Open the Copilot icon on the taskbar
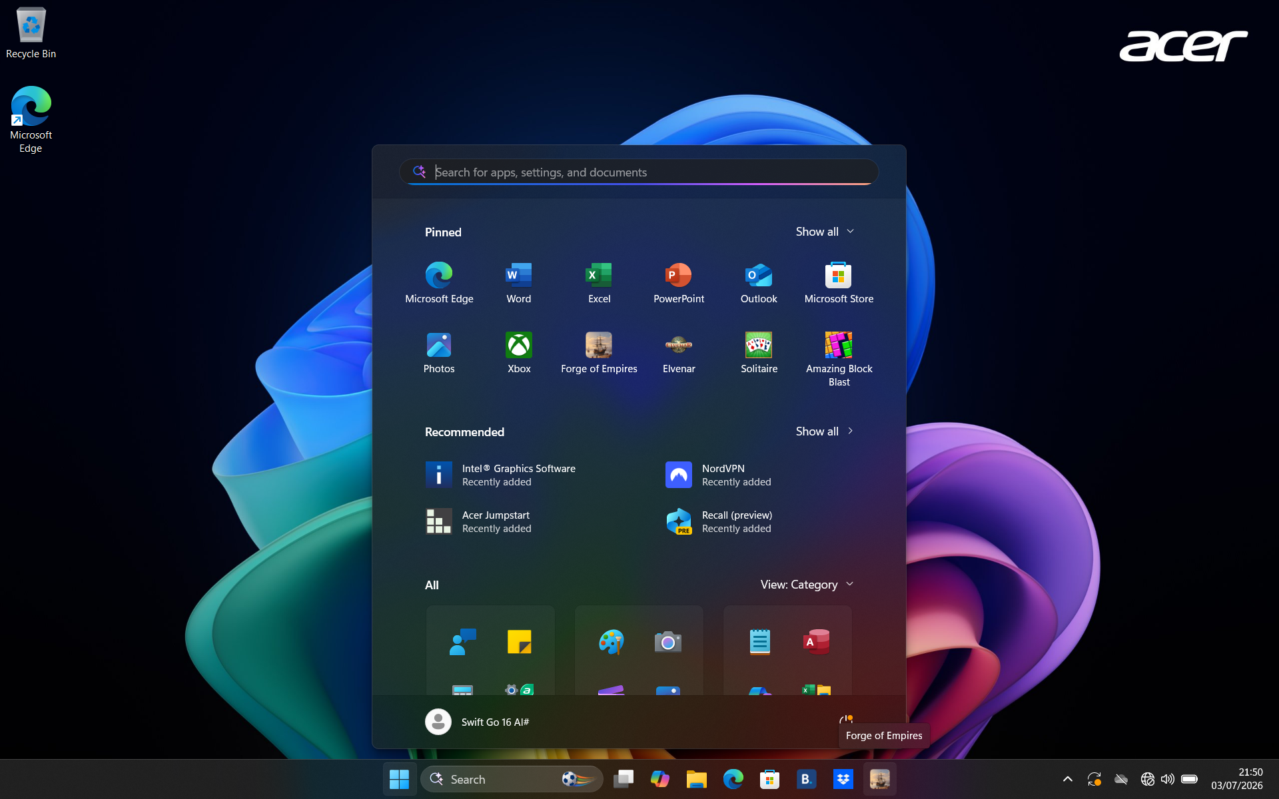The image size is (1279, 799). 659,779
